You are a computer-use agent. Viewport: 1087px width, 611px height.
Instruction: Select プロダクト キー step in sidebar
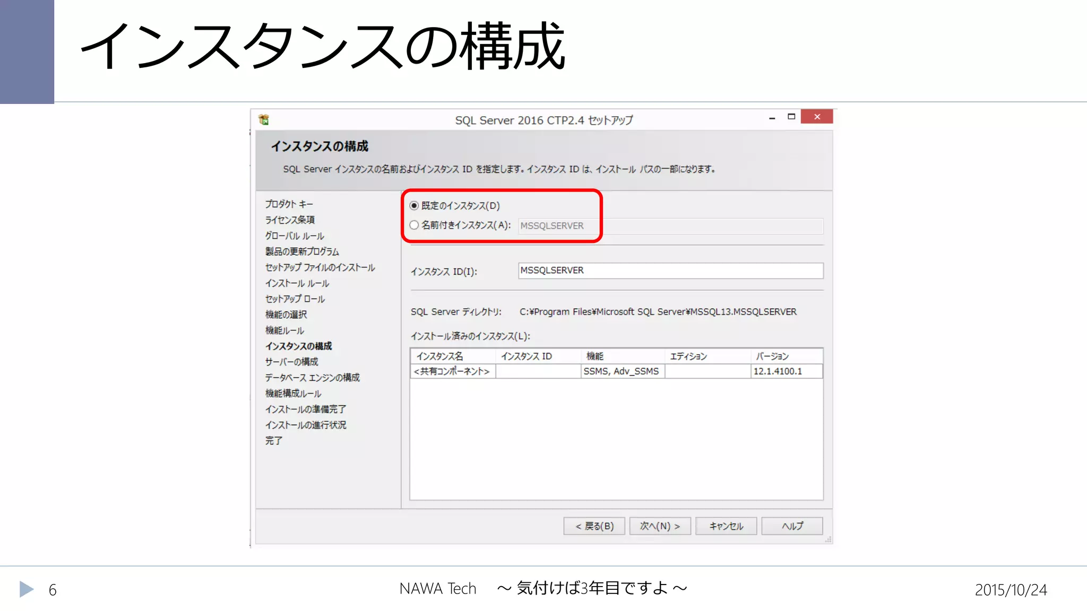tap(289, 204)
